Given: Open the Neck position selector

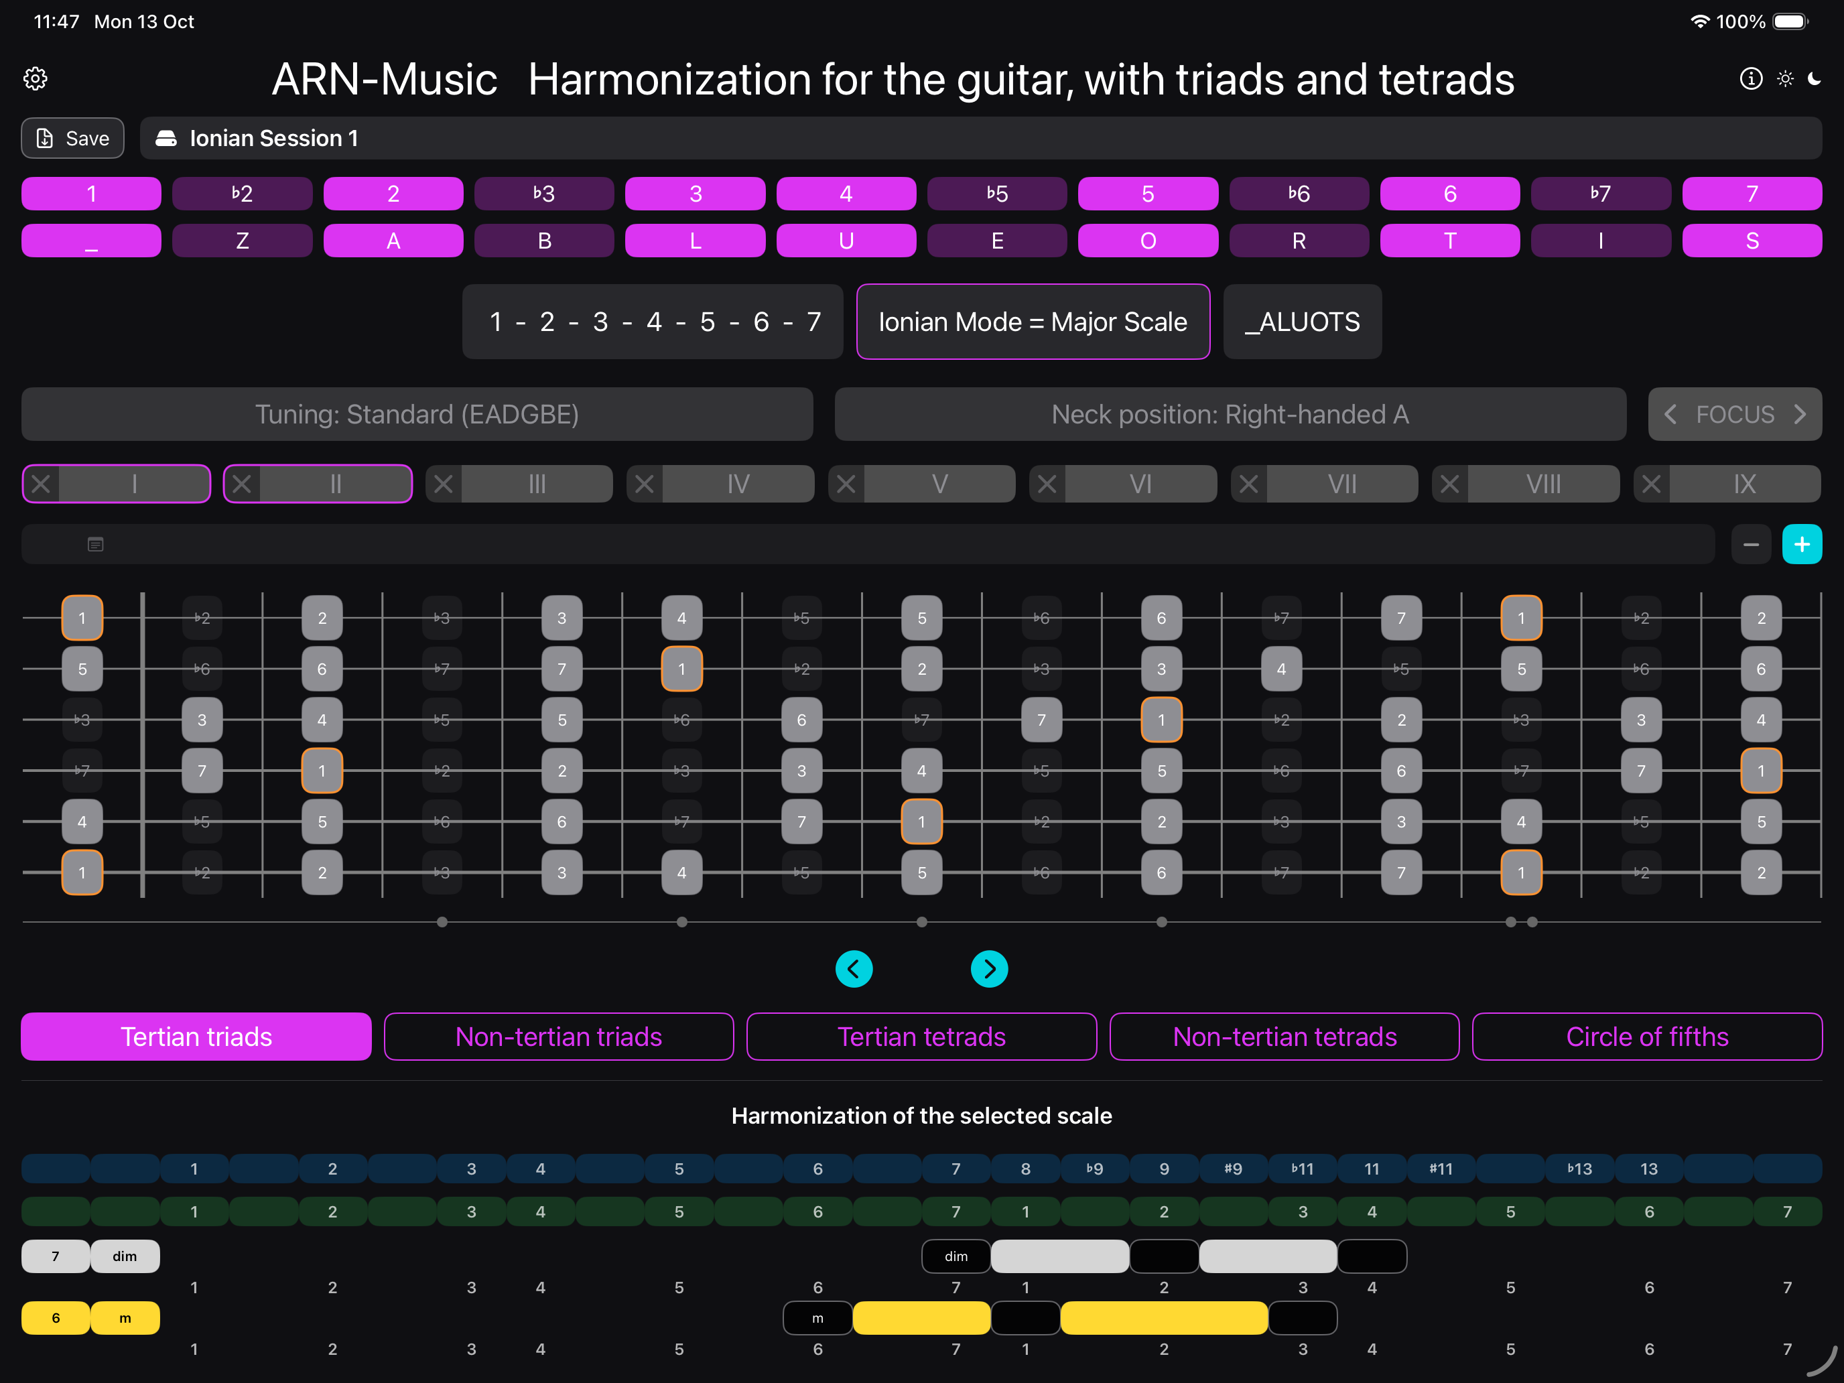Looking at the screenshot, I should click(1230, 414).
